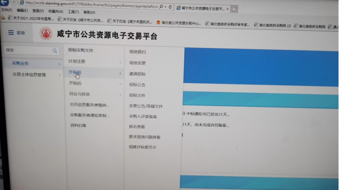
Task: Expand 交易主体信息管理 chevron
Action: tap(60, 75)
